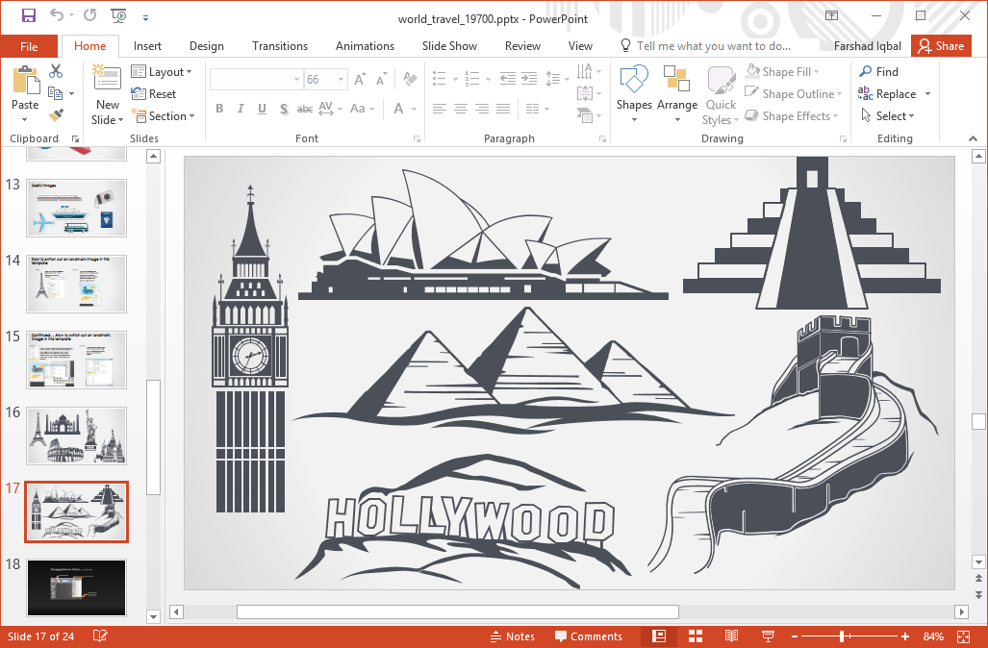This screenshot has height=648, width=988.
Task: Fit slide to current window
Action: [x=964, y=636]
